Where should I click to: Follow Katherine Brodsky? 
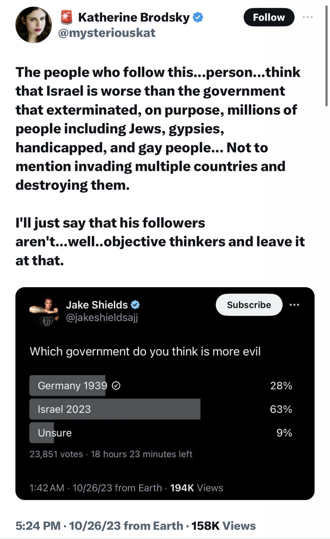269,17
